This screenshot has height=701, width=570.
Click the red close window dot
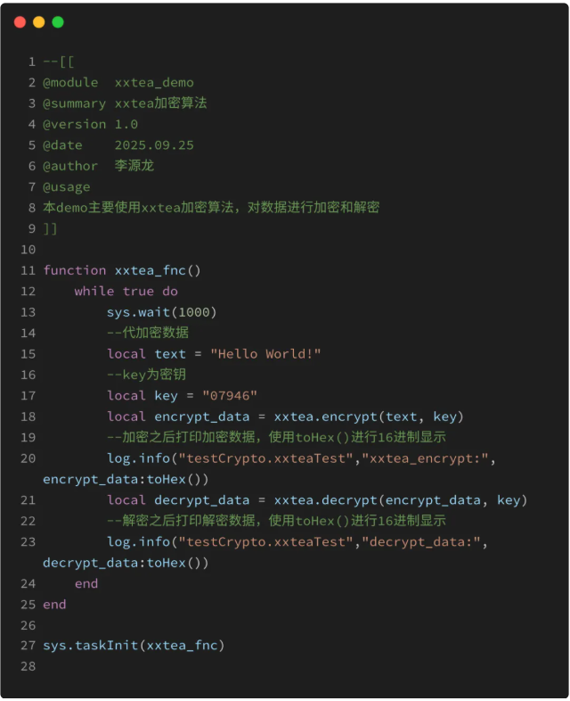point(20,22)
